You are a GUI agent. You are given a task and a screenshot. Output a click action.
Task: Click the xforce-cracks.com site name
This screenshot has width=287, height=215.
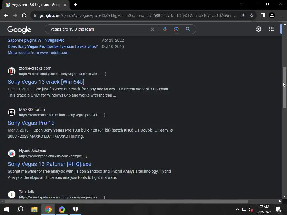[x=35, y=68]
